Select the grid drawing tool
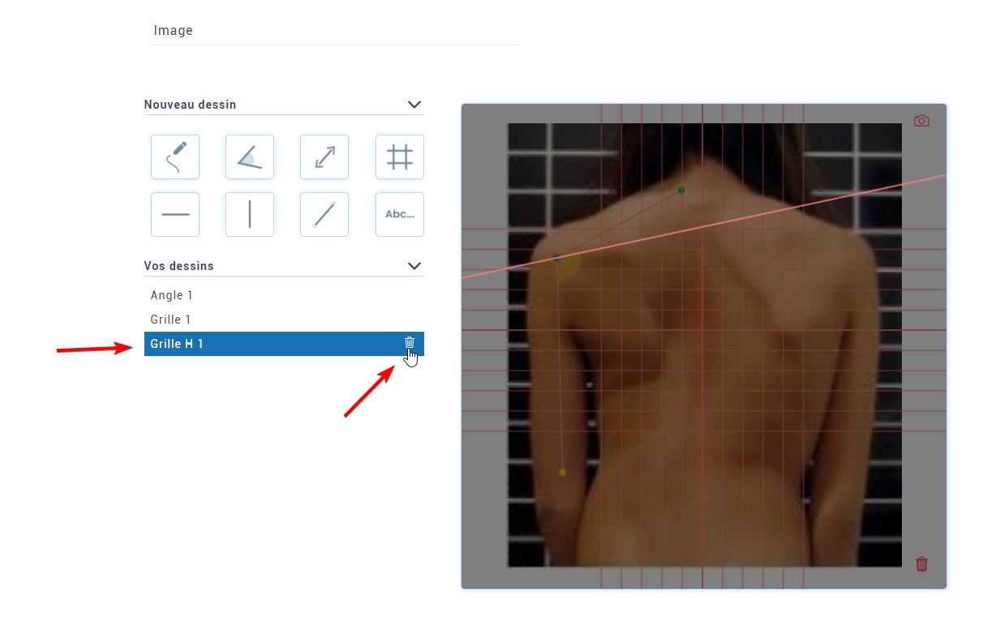This screenshot has height=631, width=983. point(400,157)
